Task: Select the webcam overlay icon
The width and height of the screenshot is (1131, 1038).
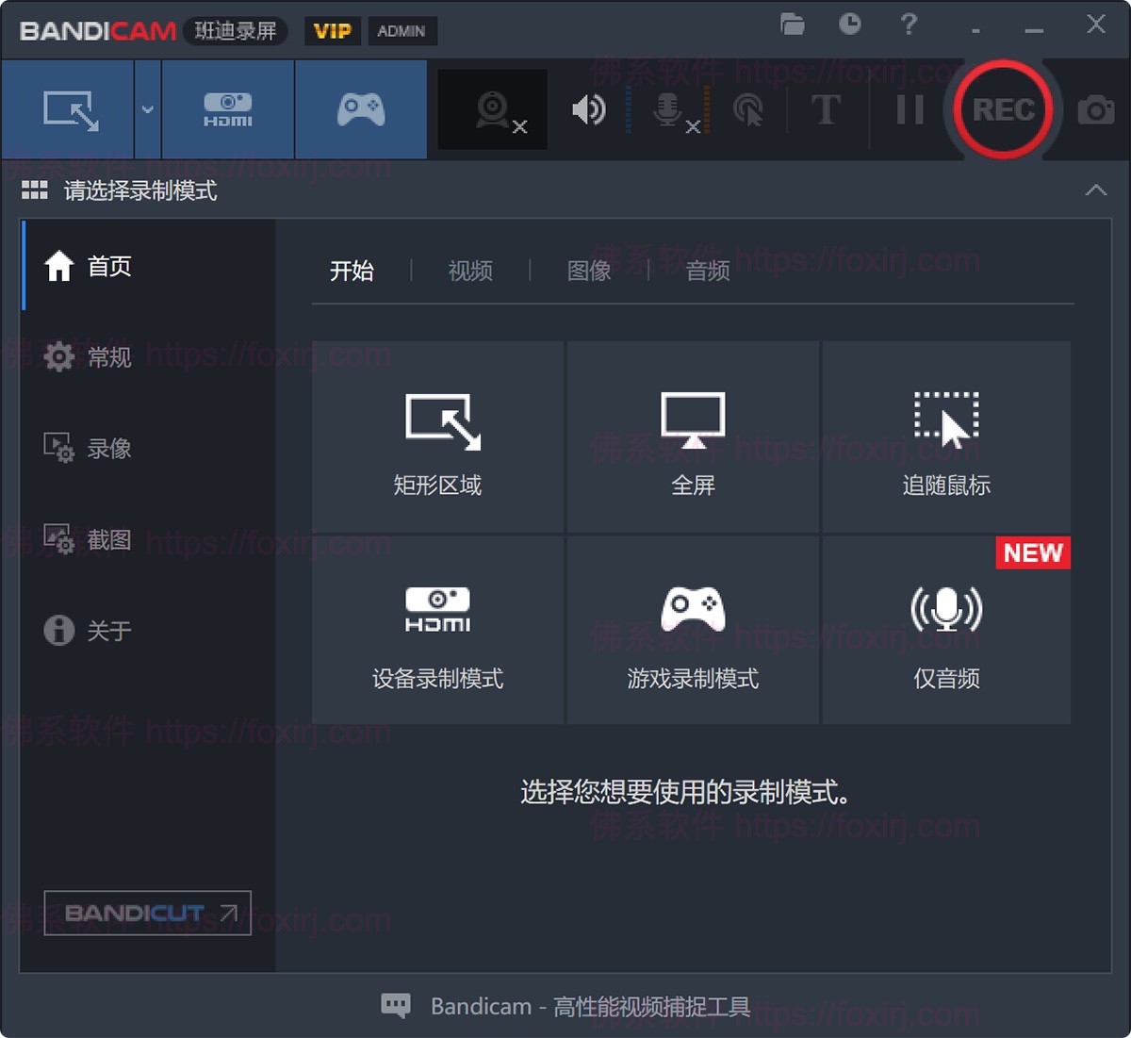Action: click(x=490, y=108)
